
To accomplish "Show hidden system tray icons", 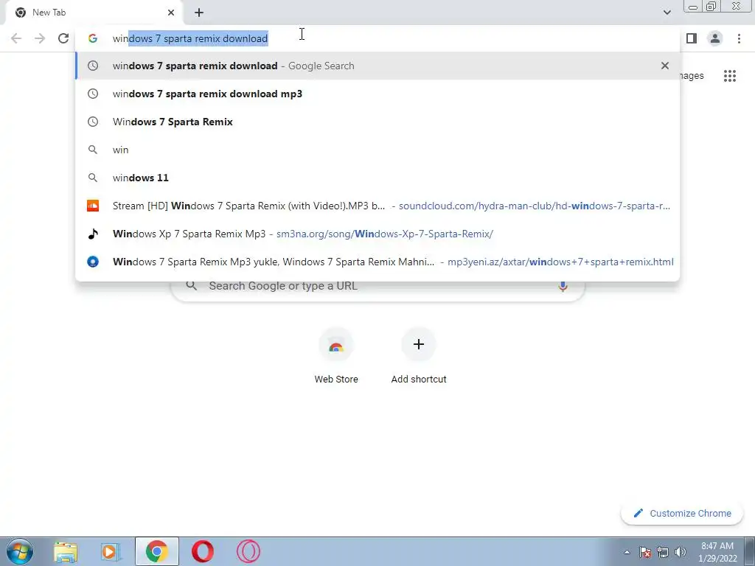I will [x=627, y=552].
